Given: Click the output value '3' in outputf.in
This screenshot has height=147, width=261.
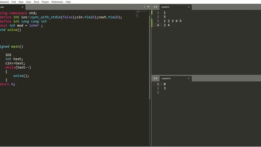Looking at the screenshot, I should 164,88.
